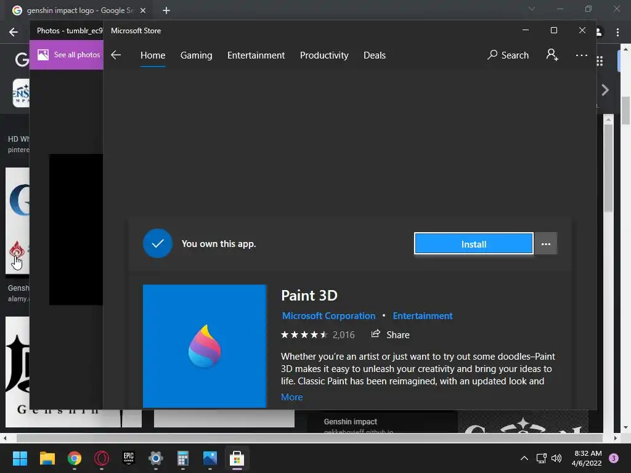Open the Entertainment tab
The height and width of the screenshot is (473, 631).
256,55
